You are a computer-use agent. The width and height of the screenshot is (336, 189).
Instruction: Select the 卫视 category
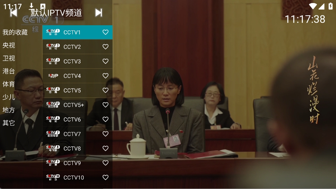point(9,58)
